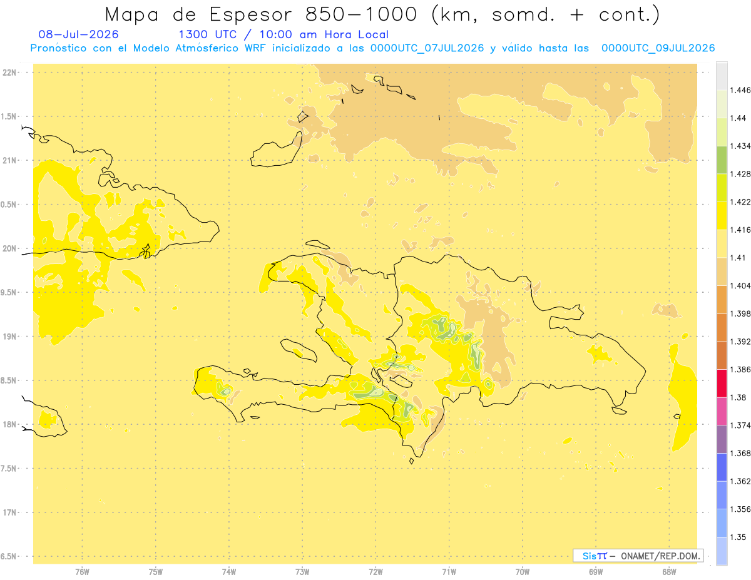Click the '1.428' colorbar value
This screenshot has height=580, width=751.
pos(742,174)
